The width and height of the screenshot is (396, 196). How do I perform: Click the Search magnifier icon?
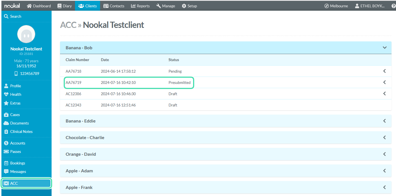pos(6,16)
